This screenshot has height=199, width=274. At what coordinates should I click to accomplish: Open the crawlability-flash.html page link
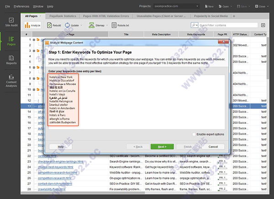(54, 188)
